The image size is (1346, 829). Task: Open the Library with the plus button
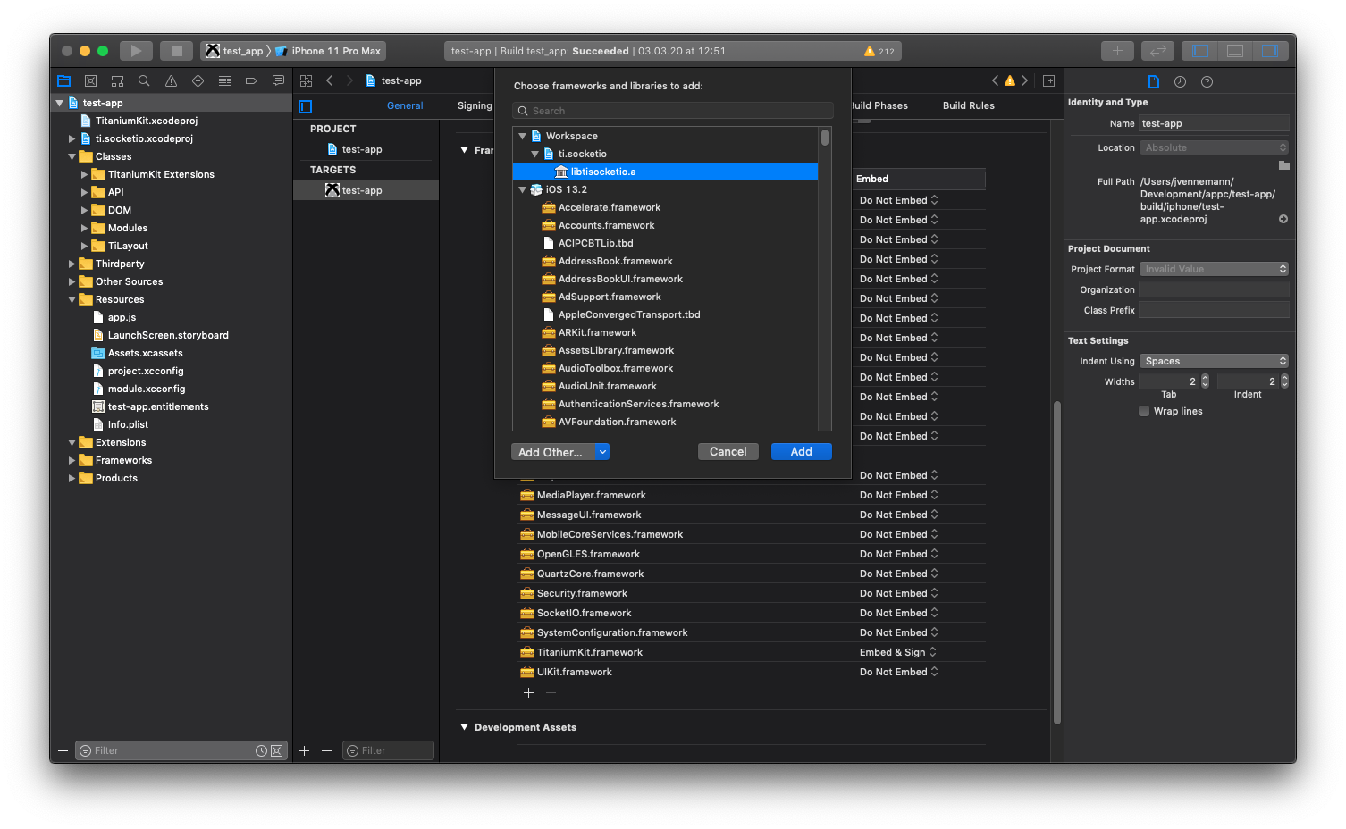1117,51
